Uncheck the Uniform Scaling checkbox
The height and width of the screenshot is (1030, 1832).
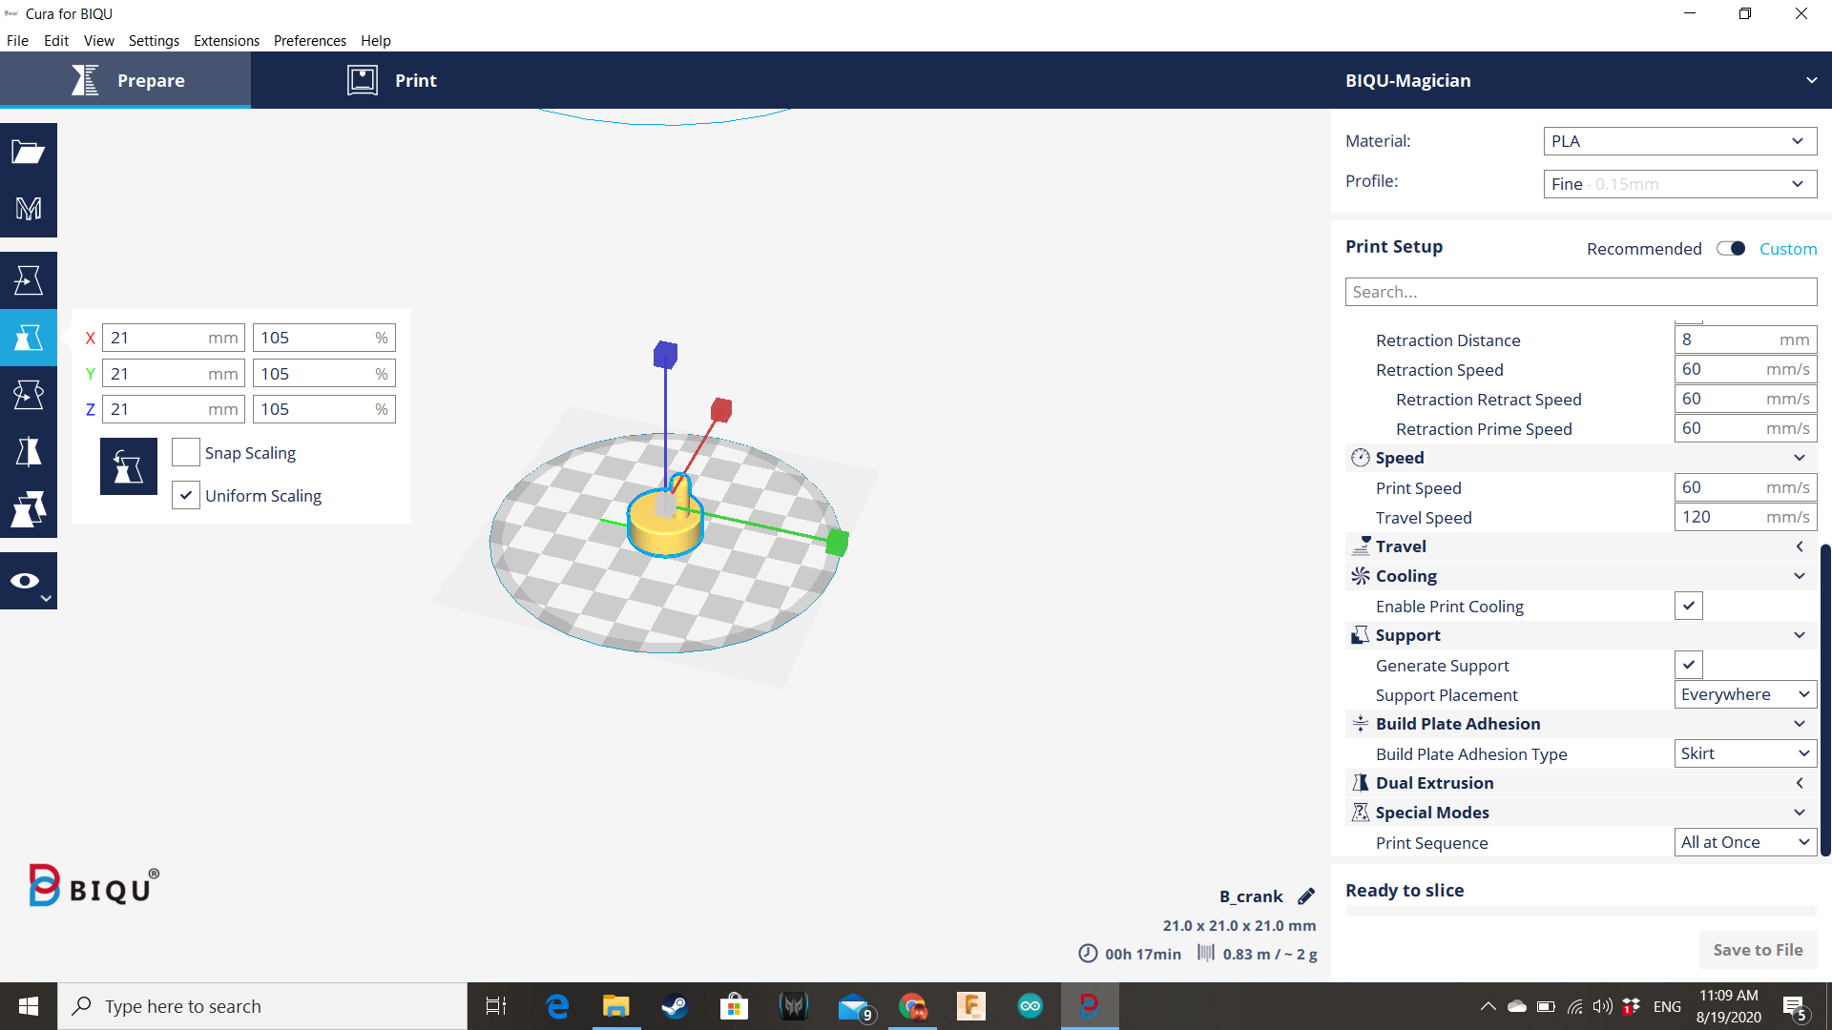pos(185,496)
